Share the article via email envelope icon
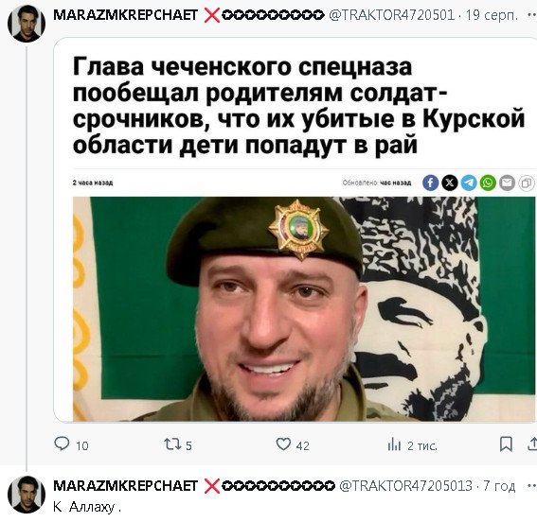 pyautogui.click(x=508, y=183)
